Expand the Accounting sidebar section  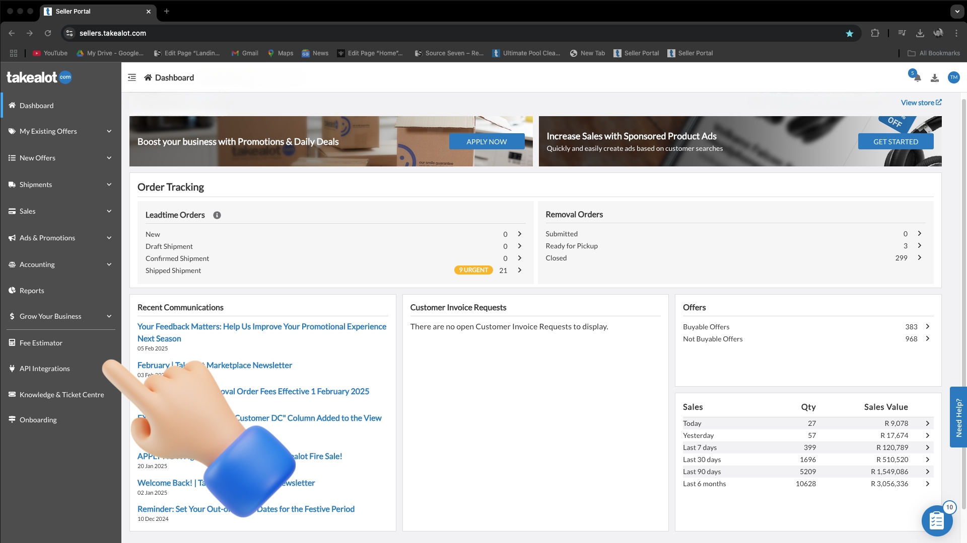click(x=36, y=264)
